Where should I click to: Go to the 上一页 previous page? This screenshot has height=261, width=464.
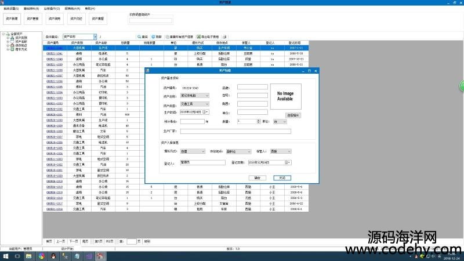coord(61,241)
